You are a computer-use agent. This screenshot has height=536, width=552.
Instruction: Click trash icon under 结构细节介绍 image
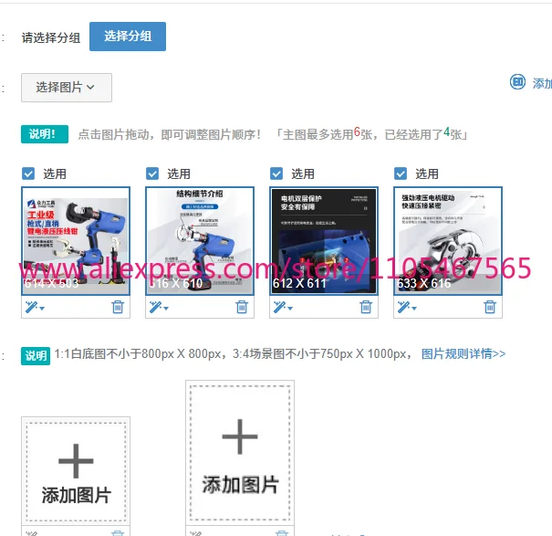242,307
